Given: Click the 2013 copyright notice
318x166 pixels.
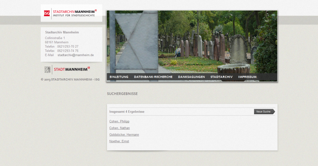Looking at the screenshot, I should click(70, 80).
